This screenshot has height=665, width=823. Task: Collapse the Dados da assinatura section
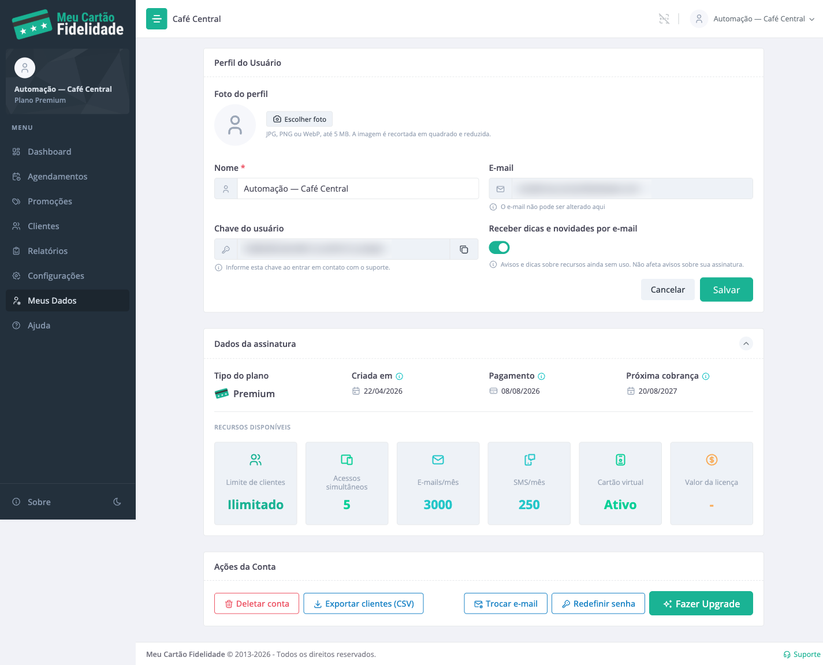point(746,344)
